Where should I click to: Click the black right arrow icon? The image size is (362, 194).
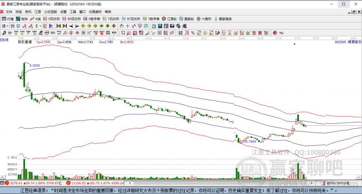(77, 26)
